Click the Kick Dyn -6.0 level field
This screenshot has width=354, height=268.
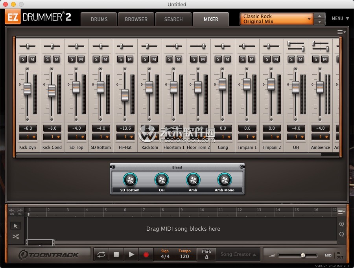pyautogui.click(x=28, y=128)
